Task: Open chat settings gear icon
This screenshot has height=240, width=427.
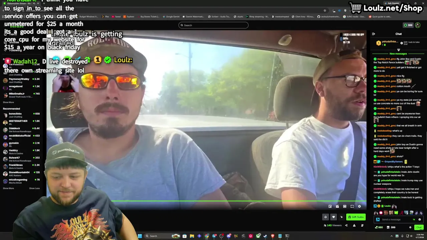Action: (x=410, y=227)
